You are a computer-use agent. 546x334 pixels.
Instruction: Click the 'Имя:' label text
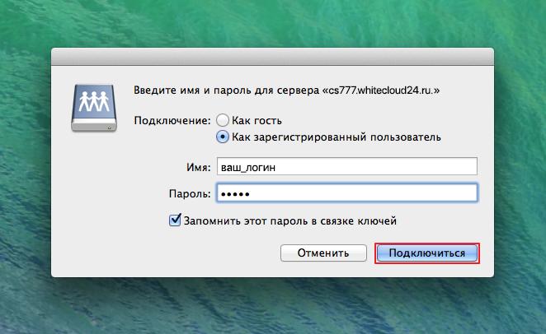coord(199,167)
